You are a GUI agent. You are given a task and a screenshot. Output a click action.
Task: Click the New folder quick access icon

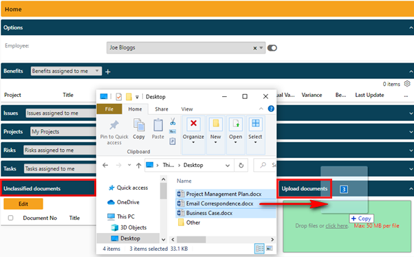(x=129, y=97)
